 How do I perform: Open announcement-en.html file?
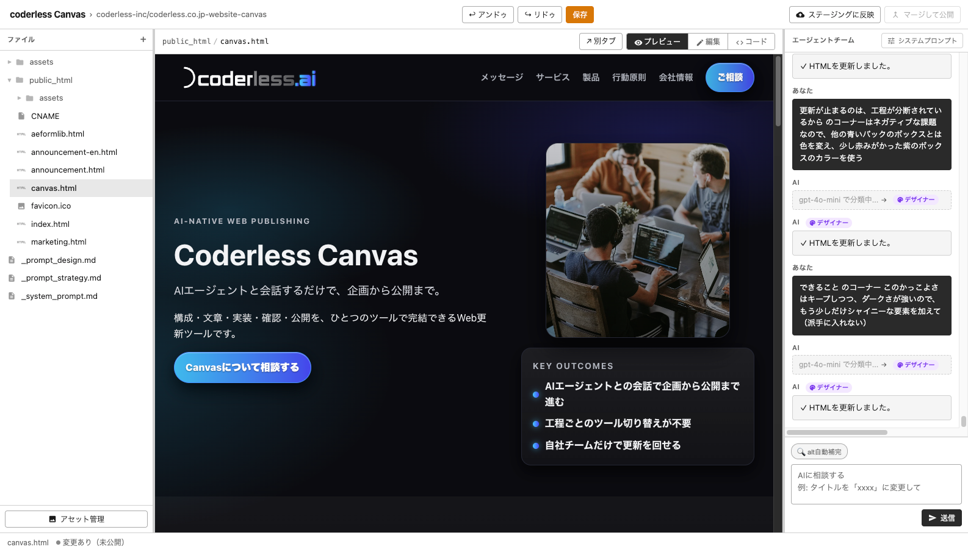[74, 152]
